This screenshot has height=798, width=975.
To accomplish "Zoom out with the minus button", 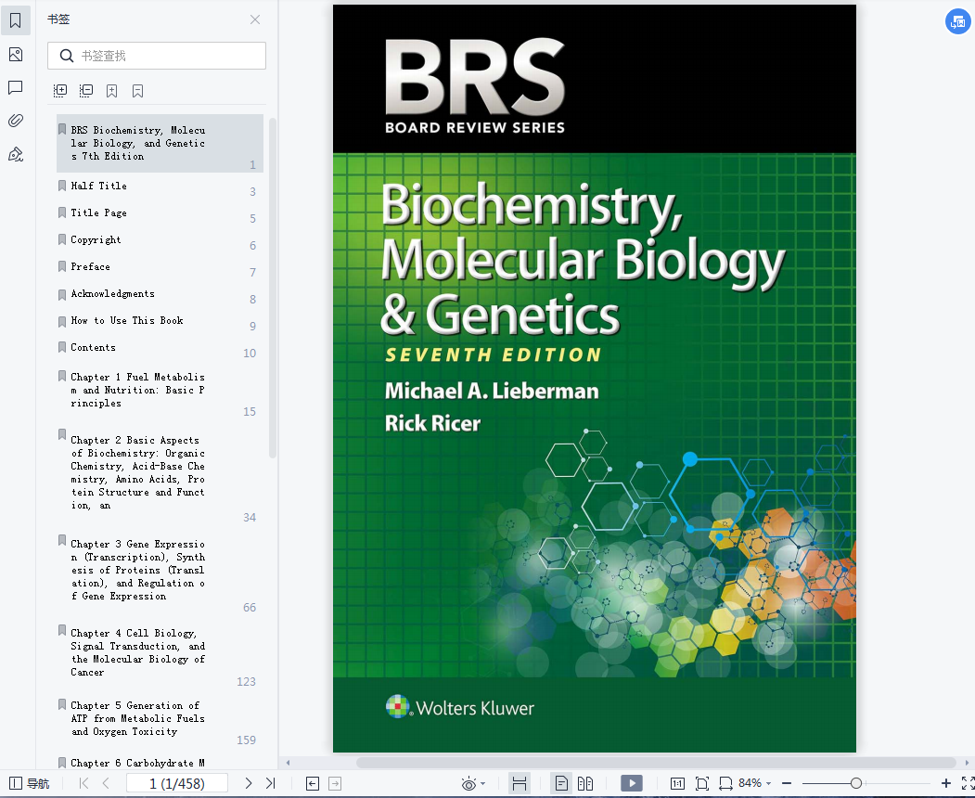I will 787,784.
